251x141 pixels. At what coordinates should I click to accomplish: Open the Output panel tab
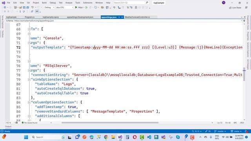coord(8,127)
